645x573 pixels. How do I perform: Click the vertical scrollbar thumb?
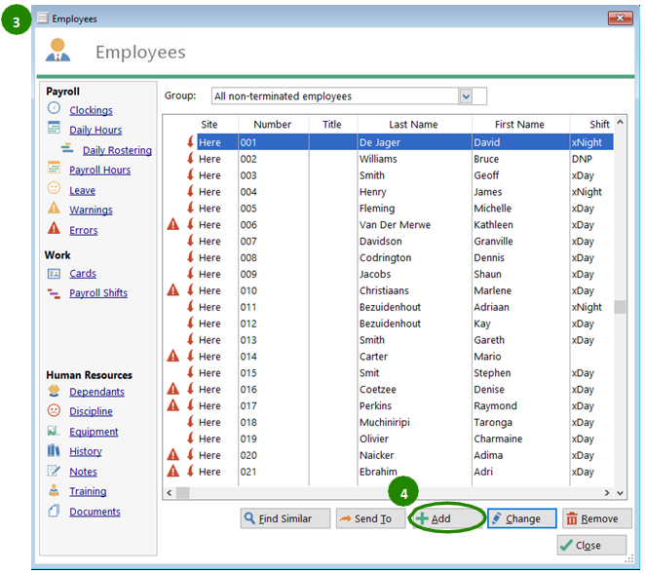coord(620,307)
